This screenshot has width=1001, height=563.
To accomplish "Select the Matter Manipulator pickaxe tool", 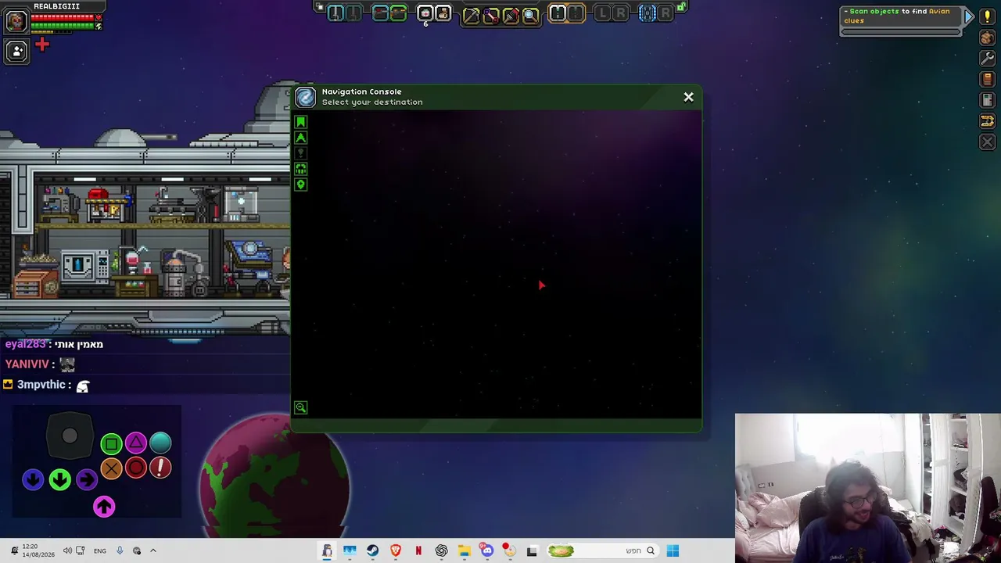I will [471, 14].
